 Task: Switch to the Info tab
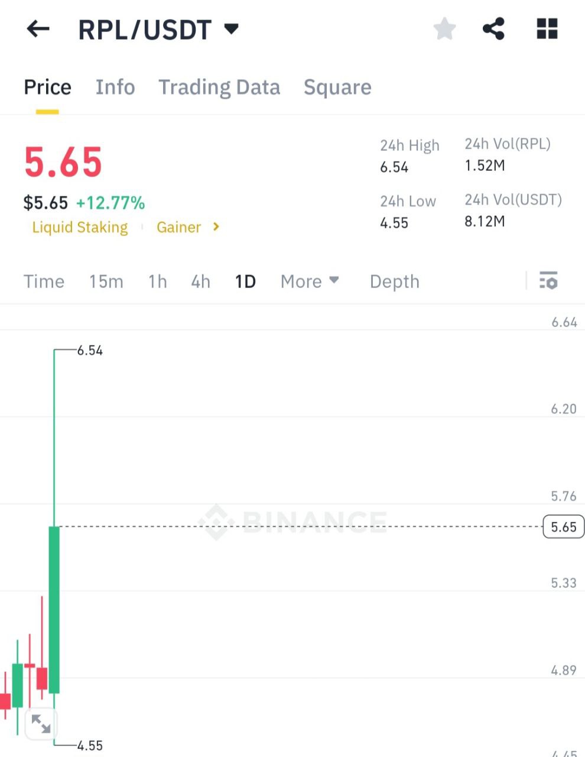point(115,88)
